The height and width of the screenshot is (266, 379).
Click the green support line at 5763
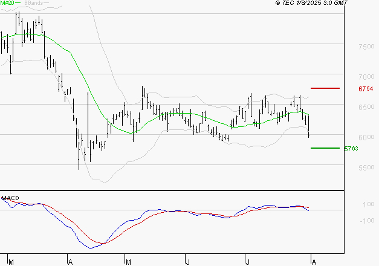(325, 148)
